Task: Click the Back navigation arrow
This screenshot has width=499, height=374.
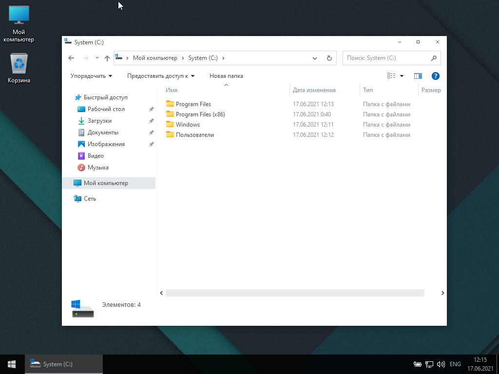Action: (x=71, y=58)
